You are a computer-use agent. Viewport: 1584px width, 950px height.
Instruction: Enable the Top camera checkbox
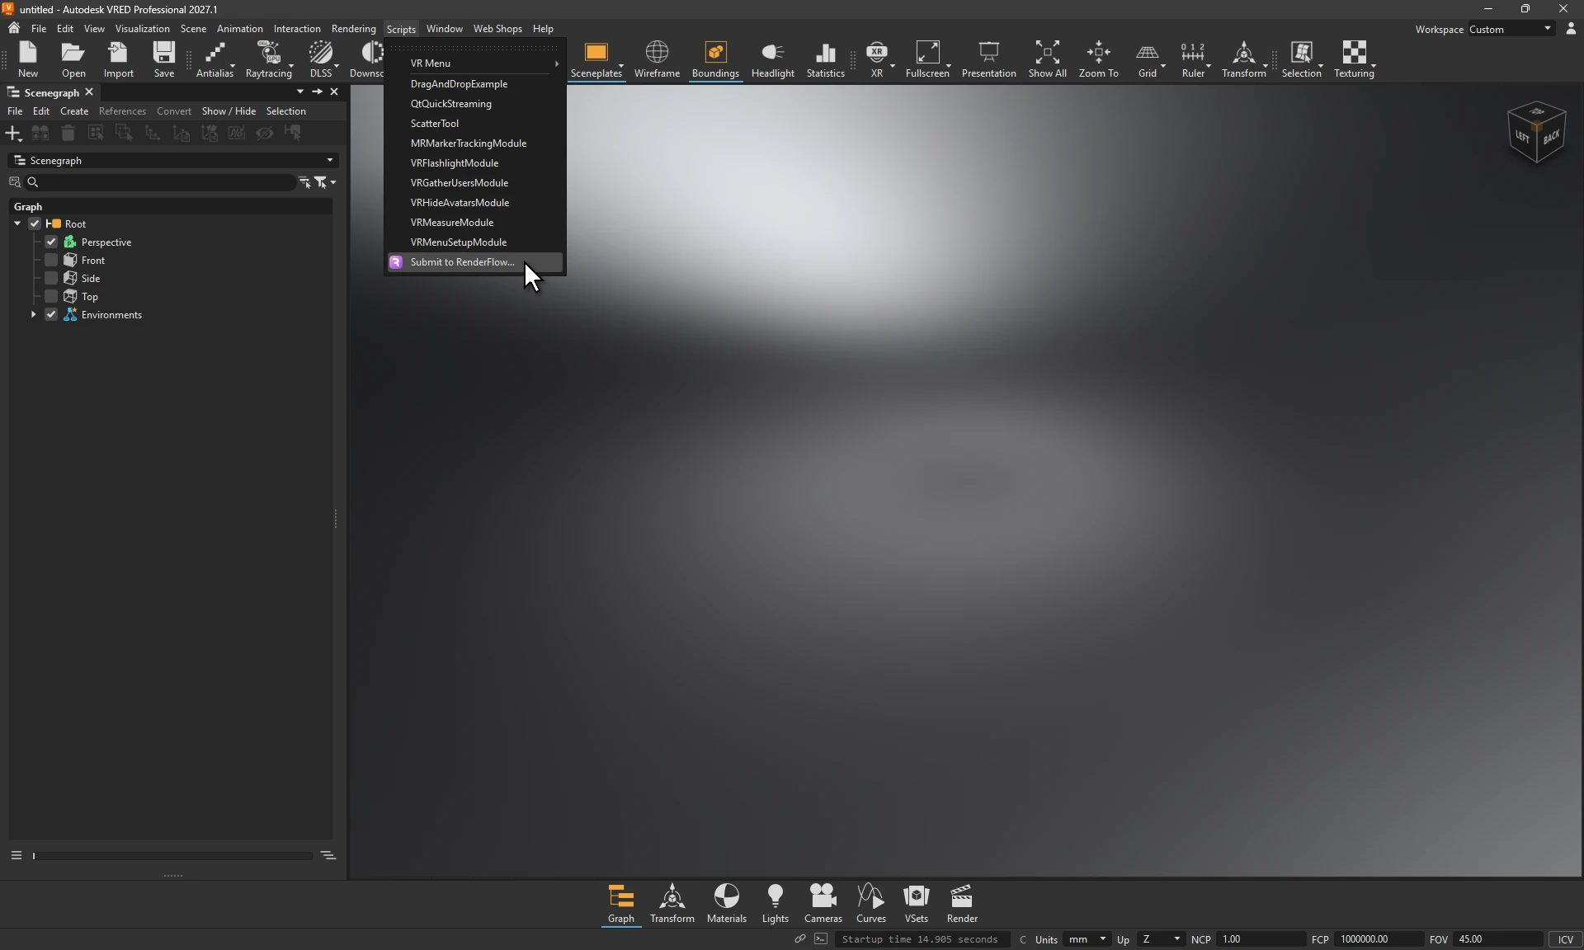(x=51, y=297)
